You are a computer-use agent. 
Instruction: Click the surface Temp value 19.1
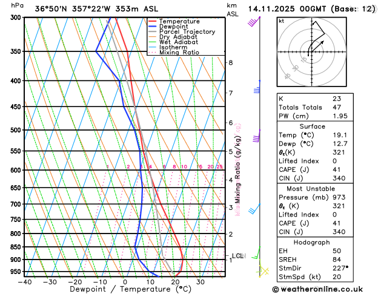point(340,135)
